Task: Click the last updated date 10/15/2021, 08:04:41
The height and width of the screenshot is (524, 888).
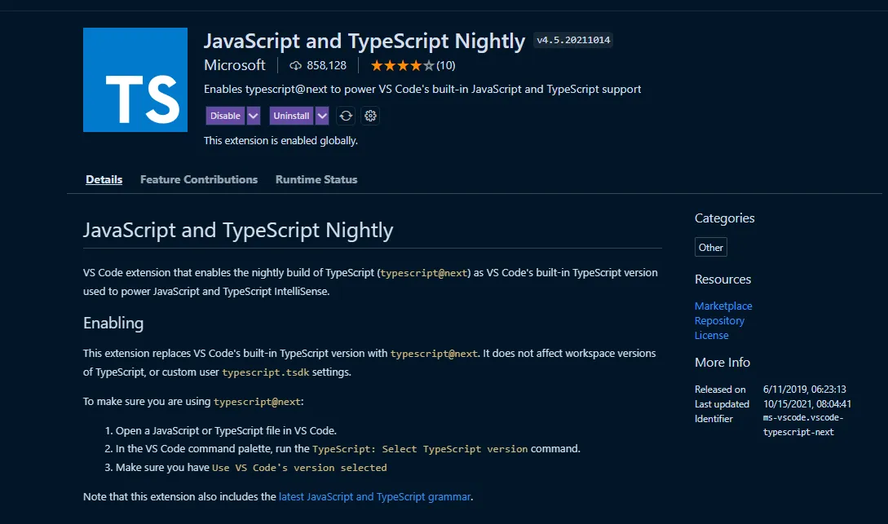Action: tap(807, 404)
